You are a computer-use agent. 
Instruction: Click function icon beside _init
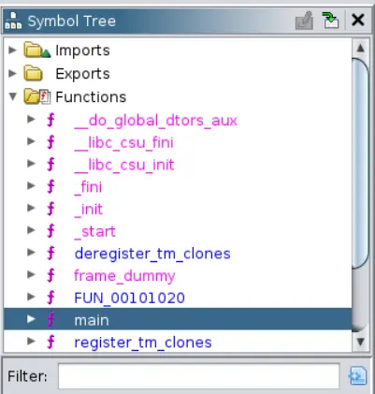(x=50, y=209)
